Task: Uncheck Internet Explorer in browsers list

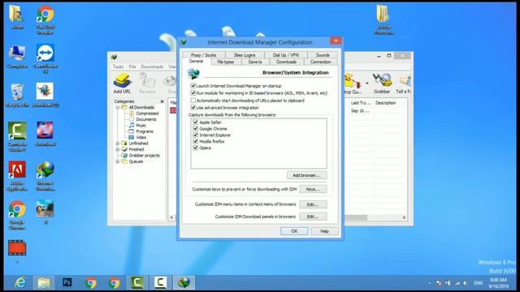Action: pyautogui.click(x=196, y=135)
